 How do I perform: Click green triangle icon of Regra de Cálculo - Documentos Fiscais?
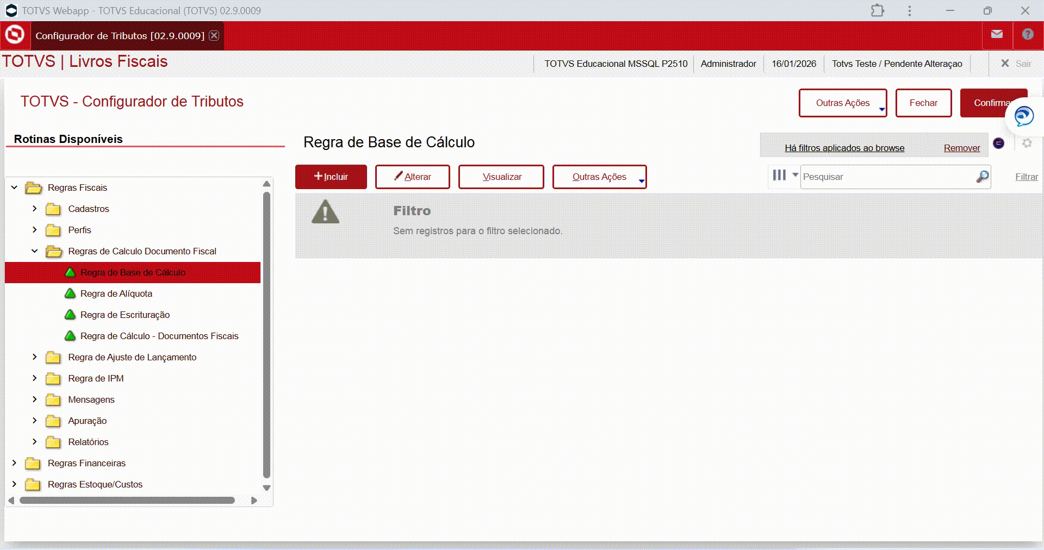point(70,336)
